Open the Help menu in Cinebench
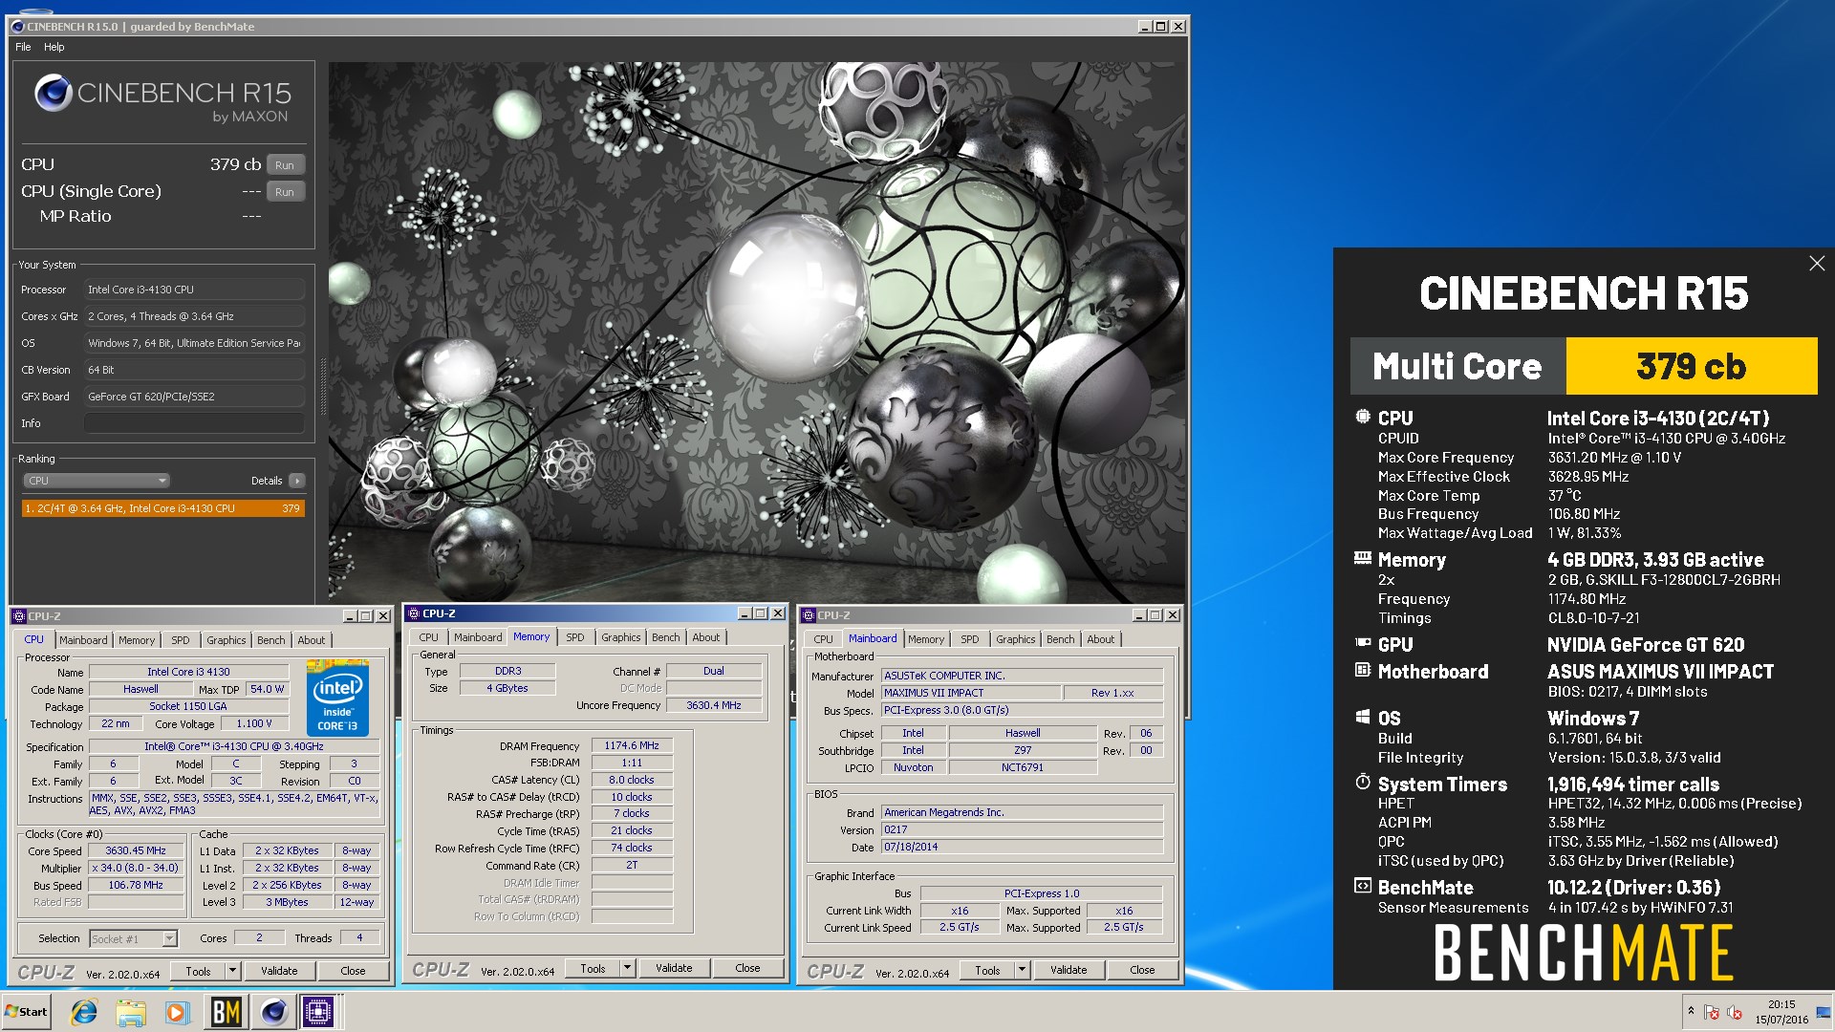Image resolution: width=1835 pixels, height=1032 pixels. click(x=54, y=47)
